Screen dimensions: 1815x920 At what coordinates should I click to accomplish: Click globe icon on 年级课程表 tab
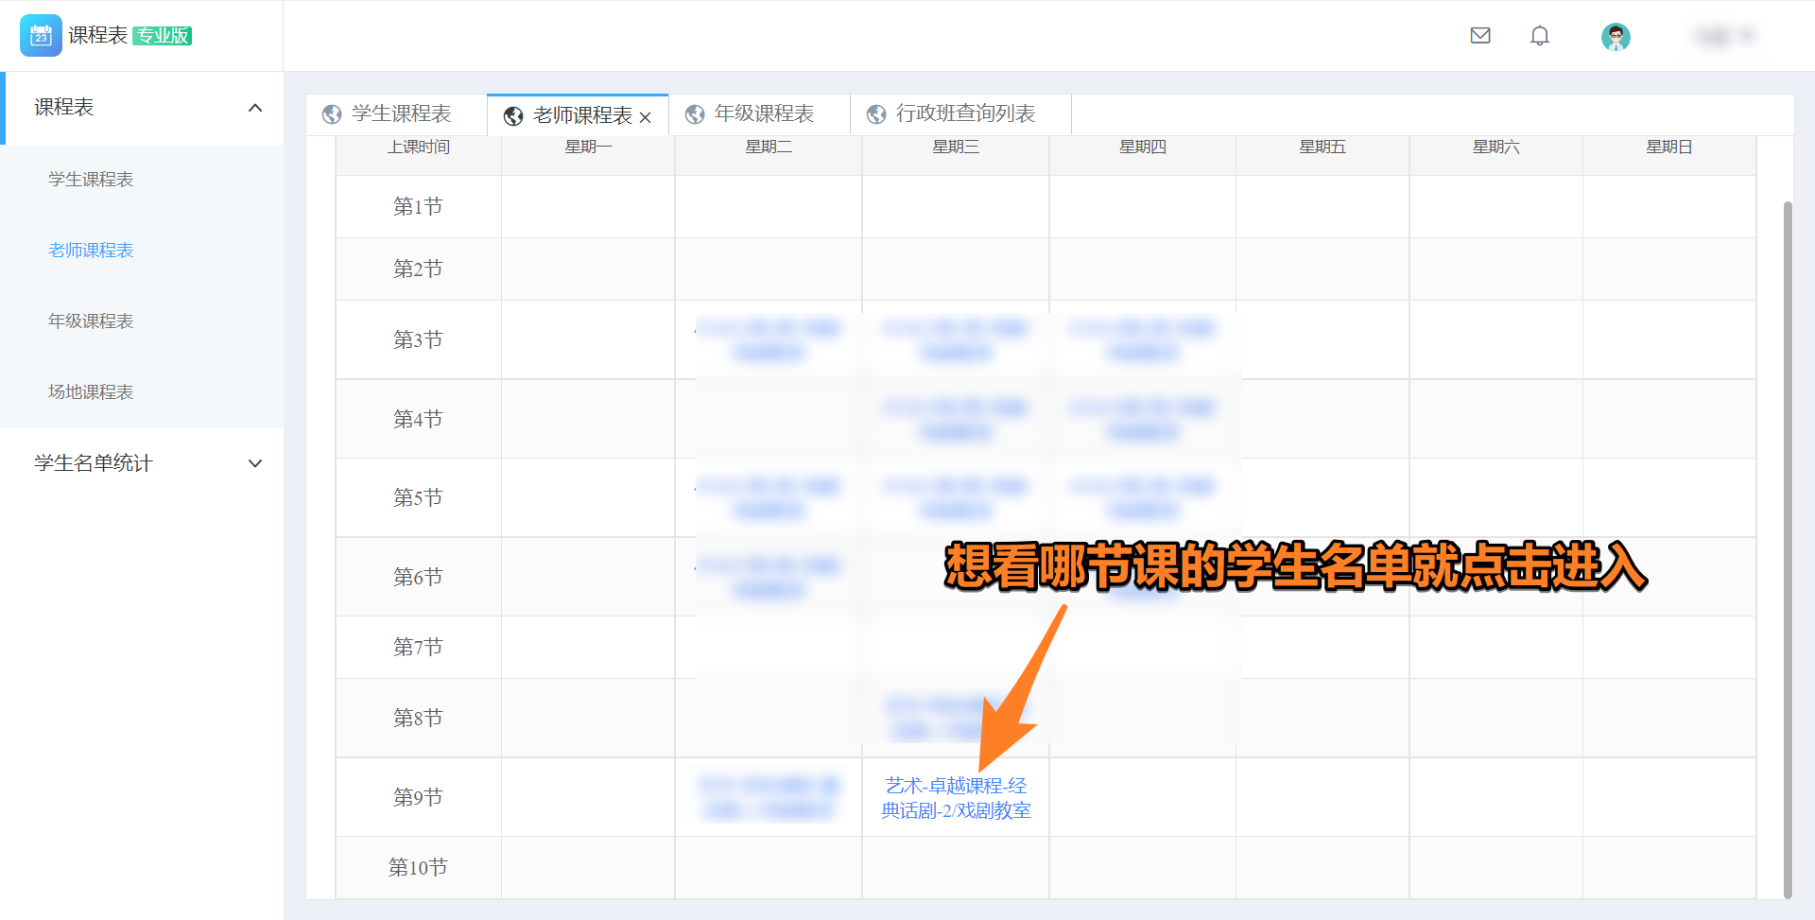click(695, 114)
